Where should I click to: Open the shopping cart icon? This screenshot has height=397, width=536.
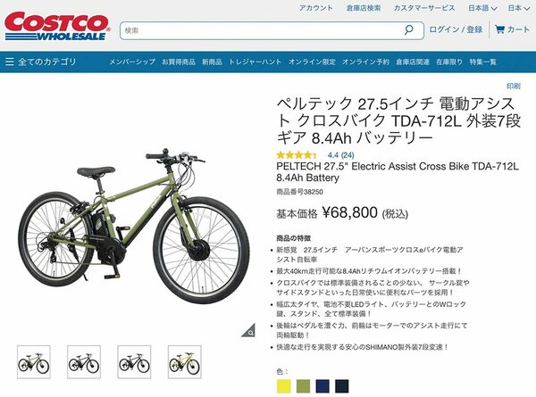pos(499,29)
